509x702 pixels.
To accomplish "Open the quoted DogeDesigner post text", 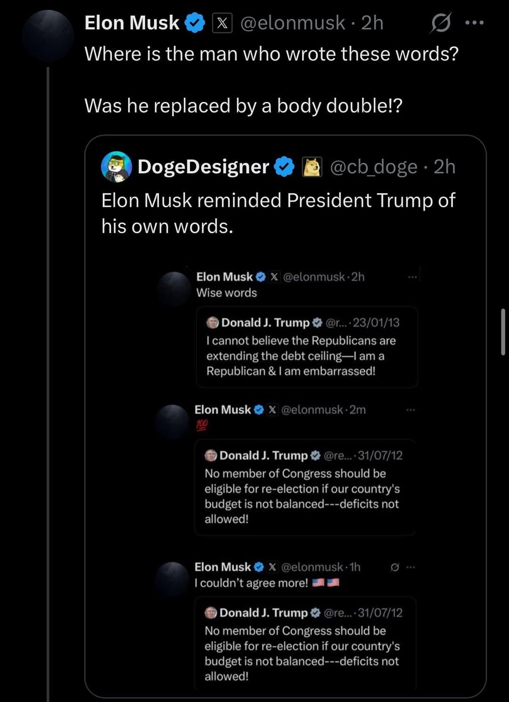I will pyautogui.click(x=278, y=213).
